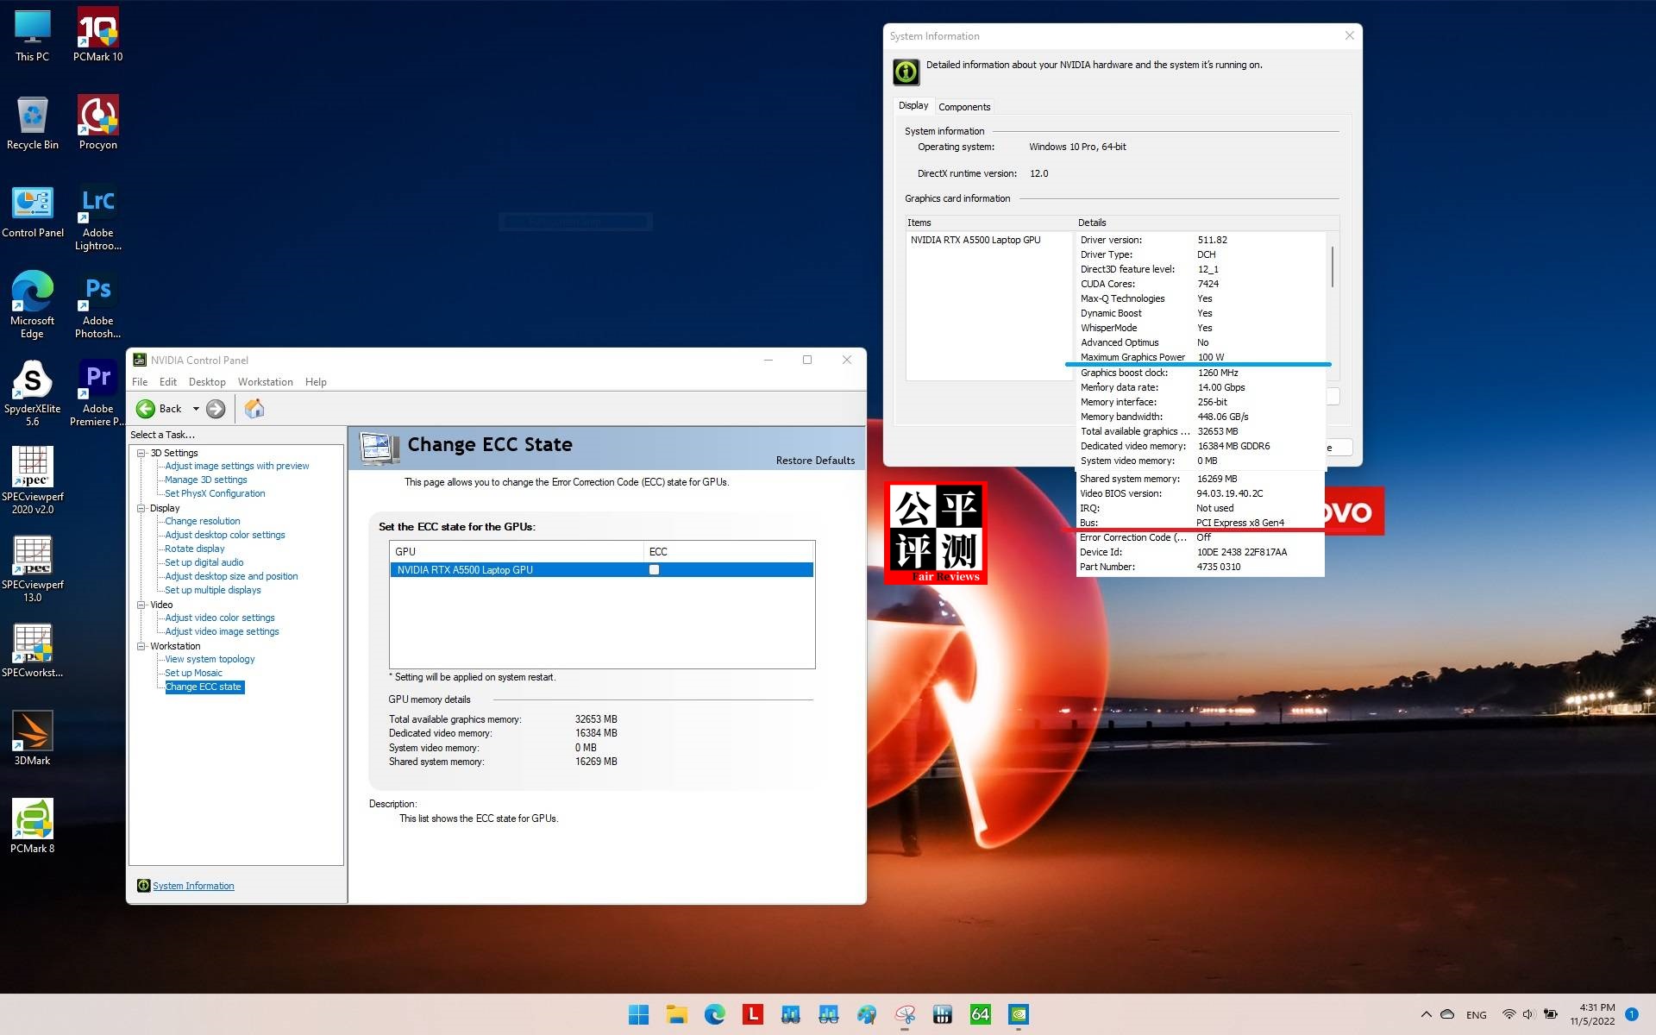The width and height of the screenshot is (1656, 1035).
Task: Open the Back button dropdown arrow
Action: point(197,409)
